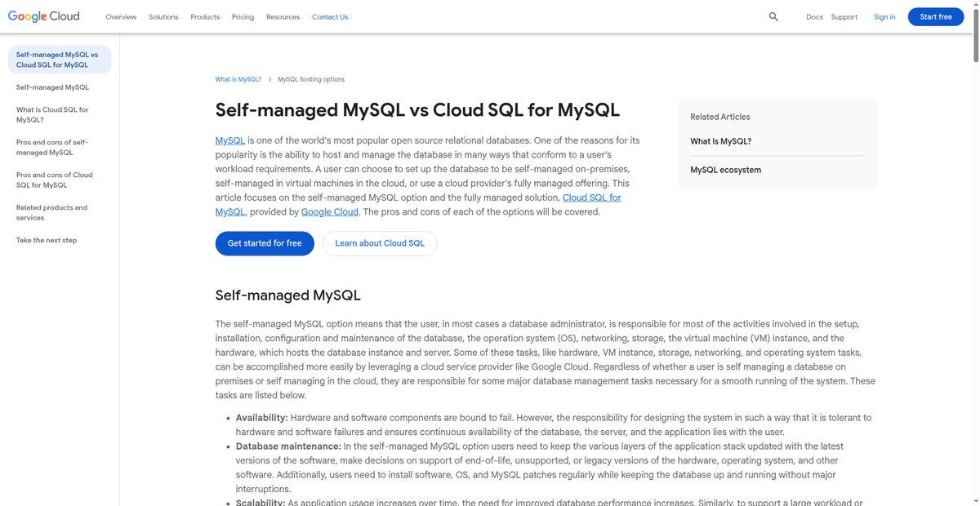
Task: Jump to Self-managed MySQL sidebar section
Action: pyautogui.click(x=52, y=87)
